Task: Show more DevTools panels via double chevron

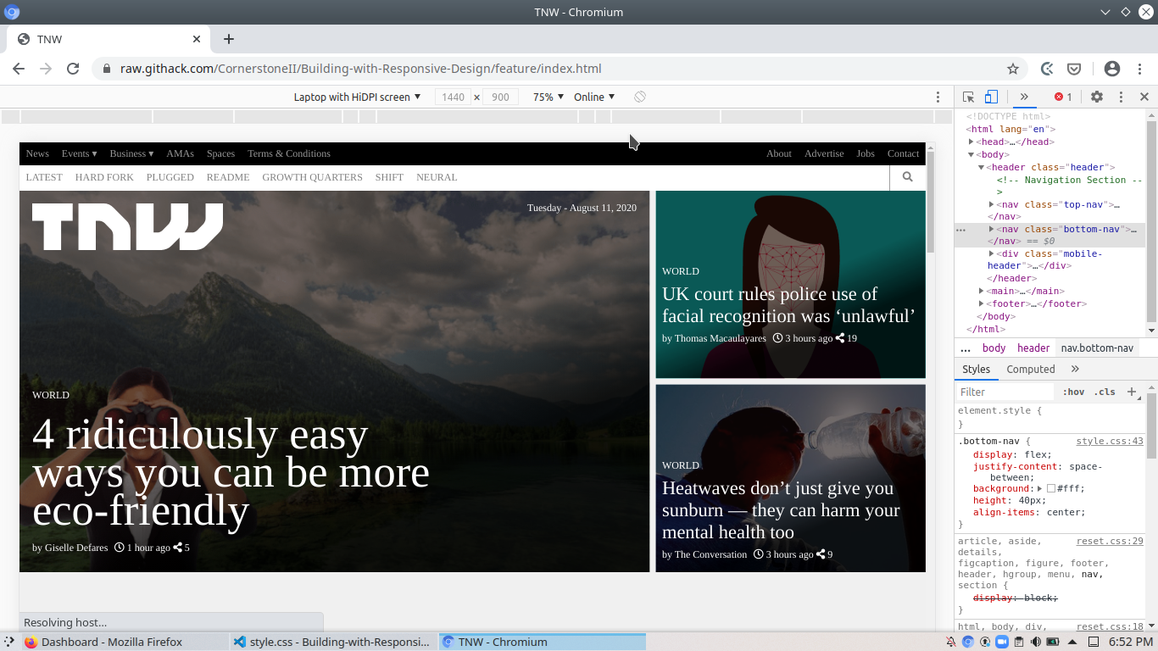Action: point(1024,97)
